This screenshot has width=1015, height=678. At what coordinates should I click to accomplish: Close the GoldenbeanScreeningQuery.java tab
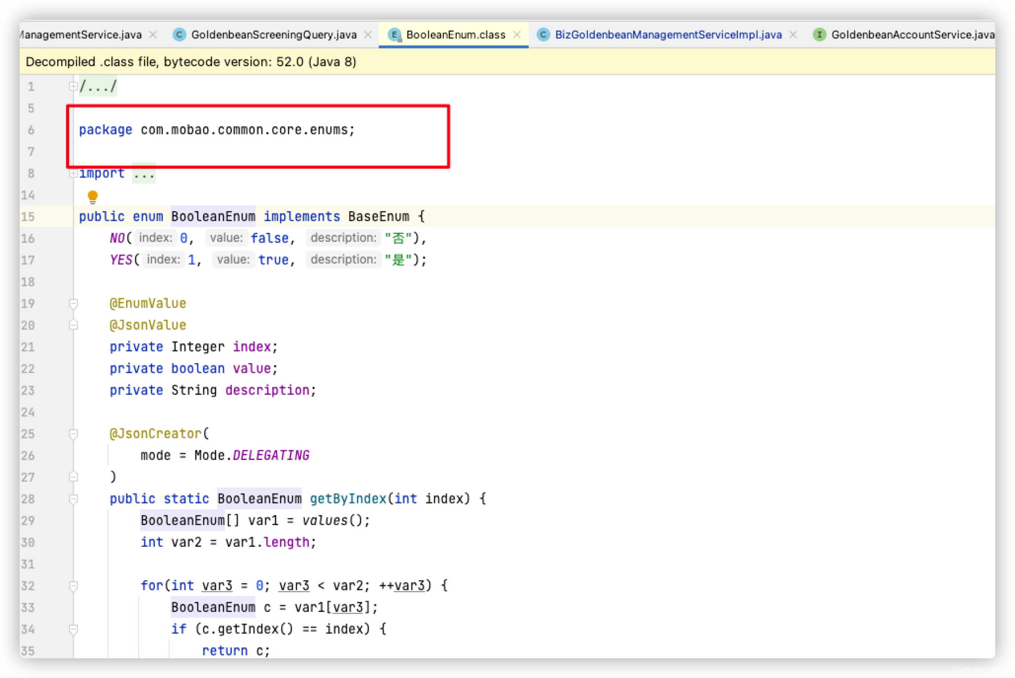tap(368, 35)
